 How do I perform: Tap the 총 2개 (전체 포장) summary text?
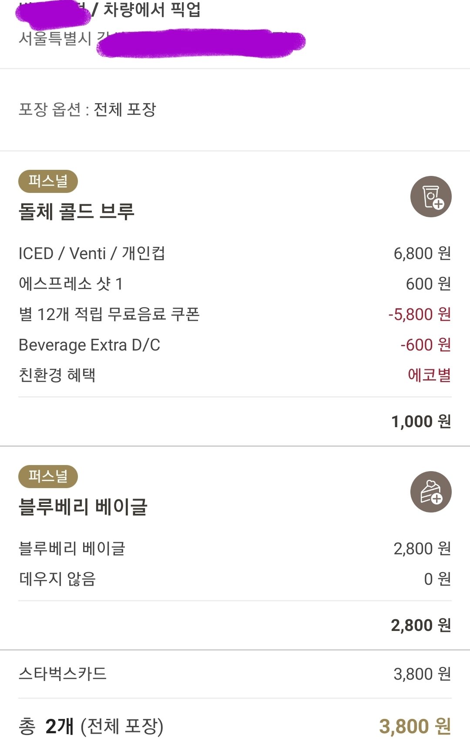click(x=91, y=726)
